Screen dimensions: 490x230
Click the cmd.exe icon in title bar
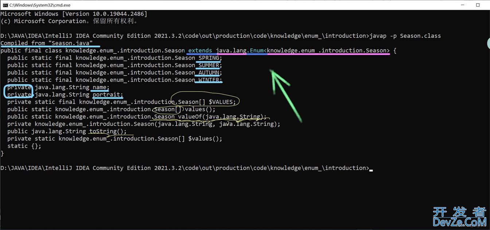pos(5,5)
